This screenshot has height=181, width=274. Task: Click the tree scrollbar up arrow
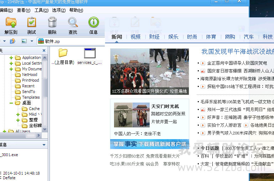pos(45,57)
